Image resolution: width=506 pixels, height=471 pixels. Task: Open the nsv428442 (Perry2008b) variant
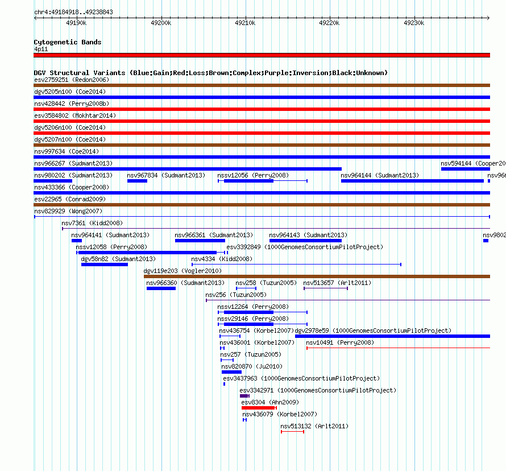click(x=72, y=104)
